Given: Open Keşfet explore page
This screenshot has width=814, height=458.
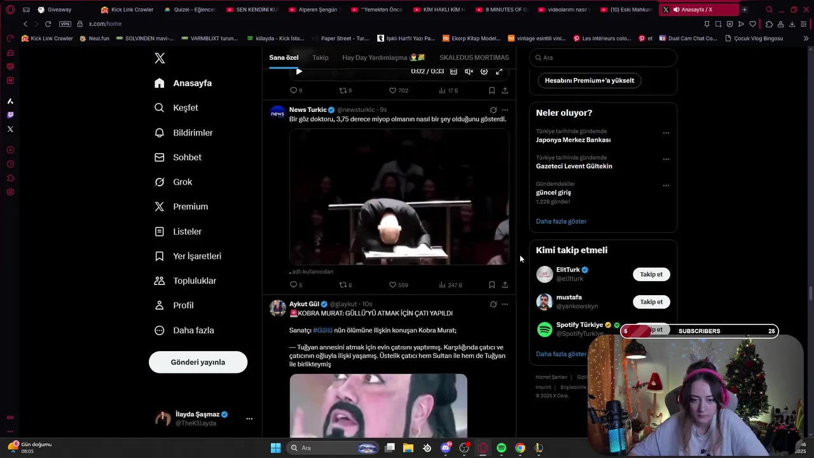Looking at the screenshot, I should 176,108.
